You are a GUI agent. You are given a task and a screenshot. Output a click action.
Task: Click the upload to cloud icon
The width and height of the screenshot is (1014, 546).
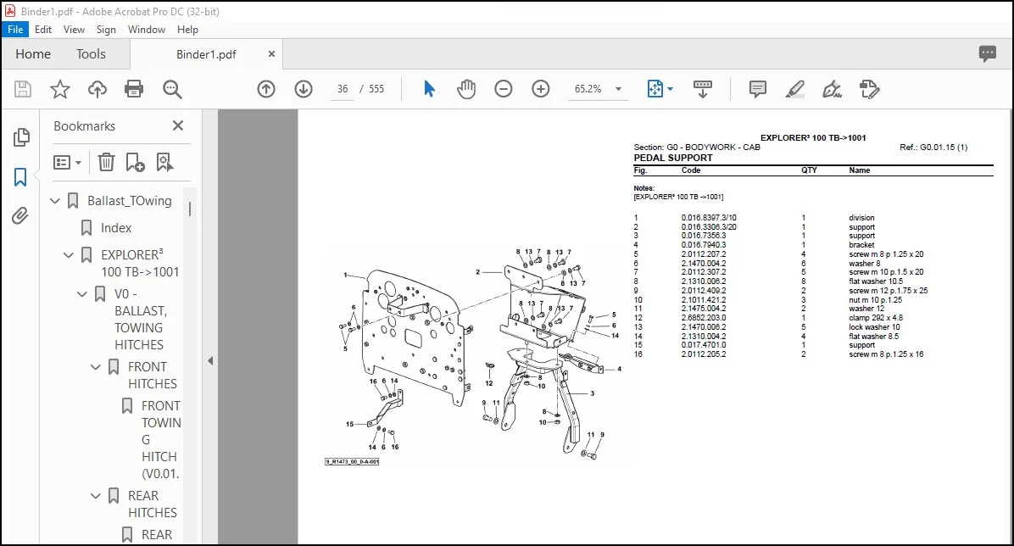tap(97, 89)
